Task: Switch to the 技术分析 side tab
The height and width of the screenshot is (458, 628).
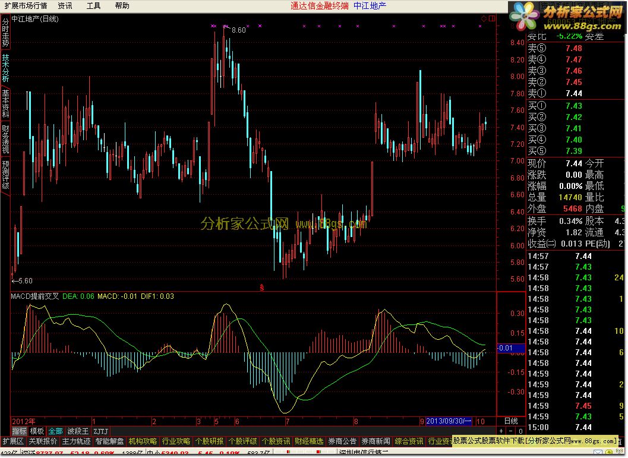Action: point(5,68)
